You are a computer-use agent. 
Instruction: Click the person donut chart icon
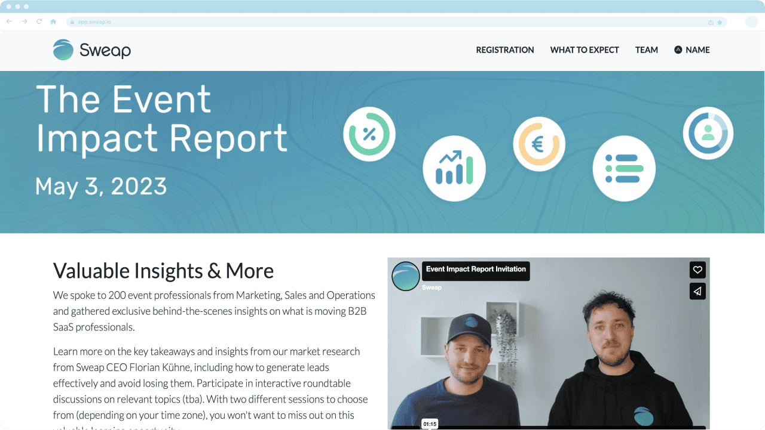click(708, 133)
